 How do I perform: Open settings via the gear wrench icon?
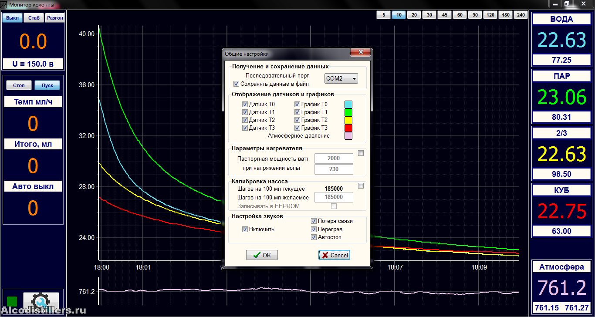pyautogui.click(x=41, y=300)
